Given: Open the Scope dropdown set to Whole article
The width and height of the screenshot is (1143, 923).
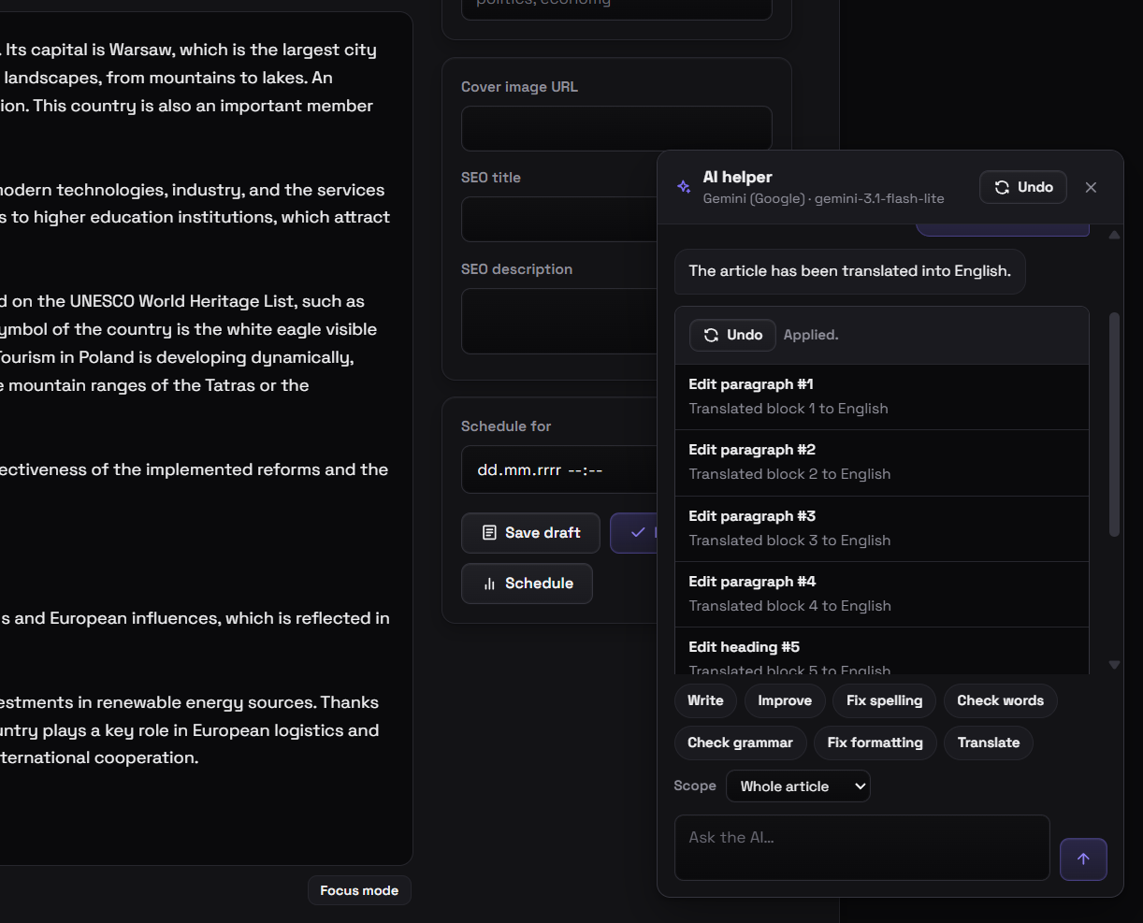Looking at the screenshot, I should point(798,786).
